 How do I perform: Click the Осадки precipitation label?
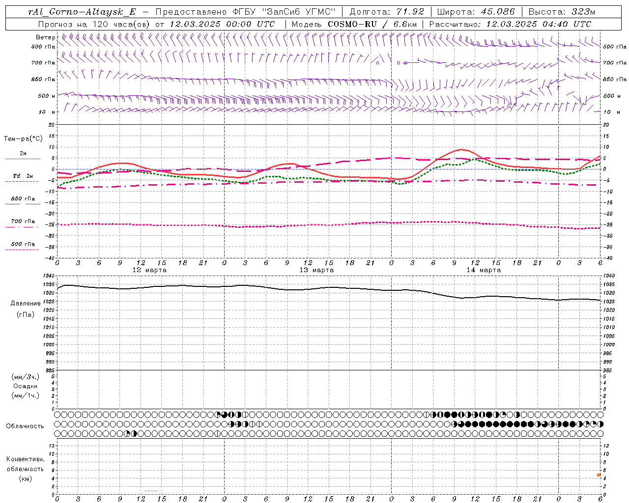coord(26,387)
